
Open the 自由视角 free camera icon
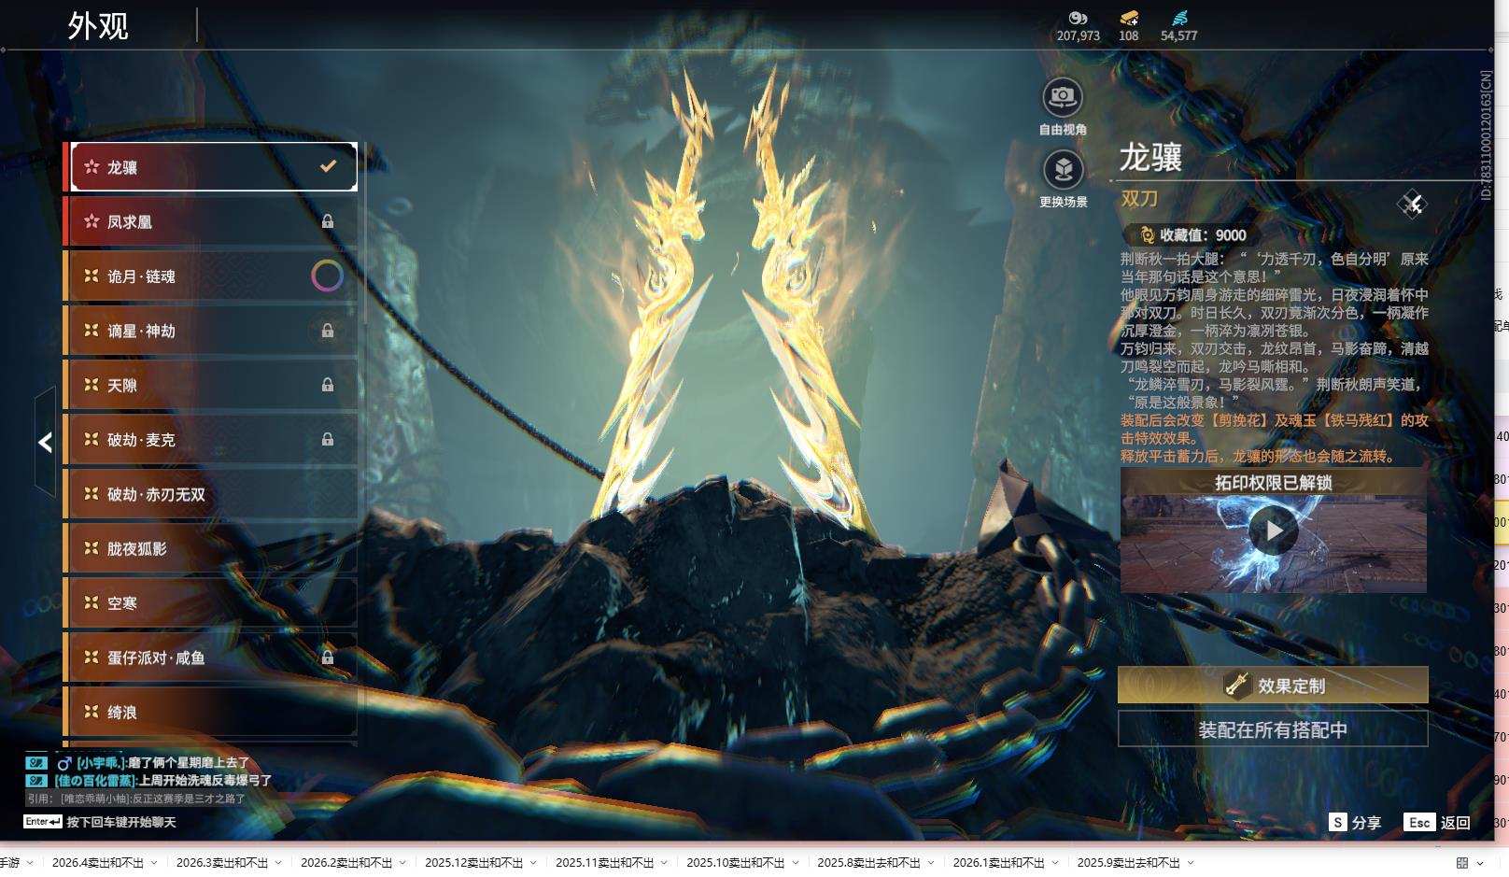[1063, 97]
